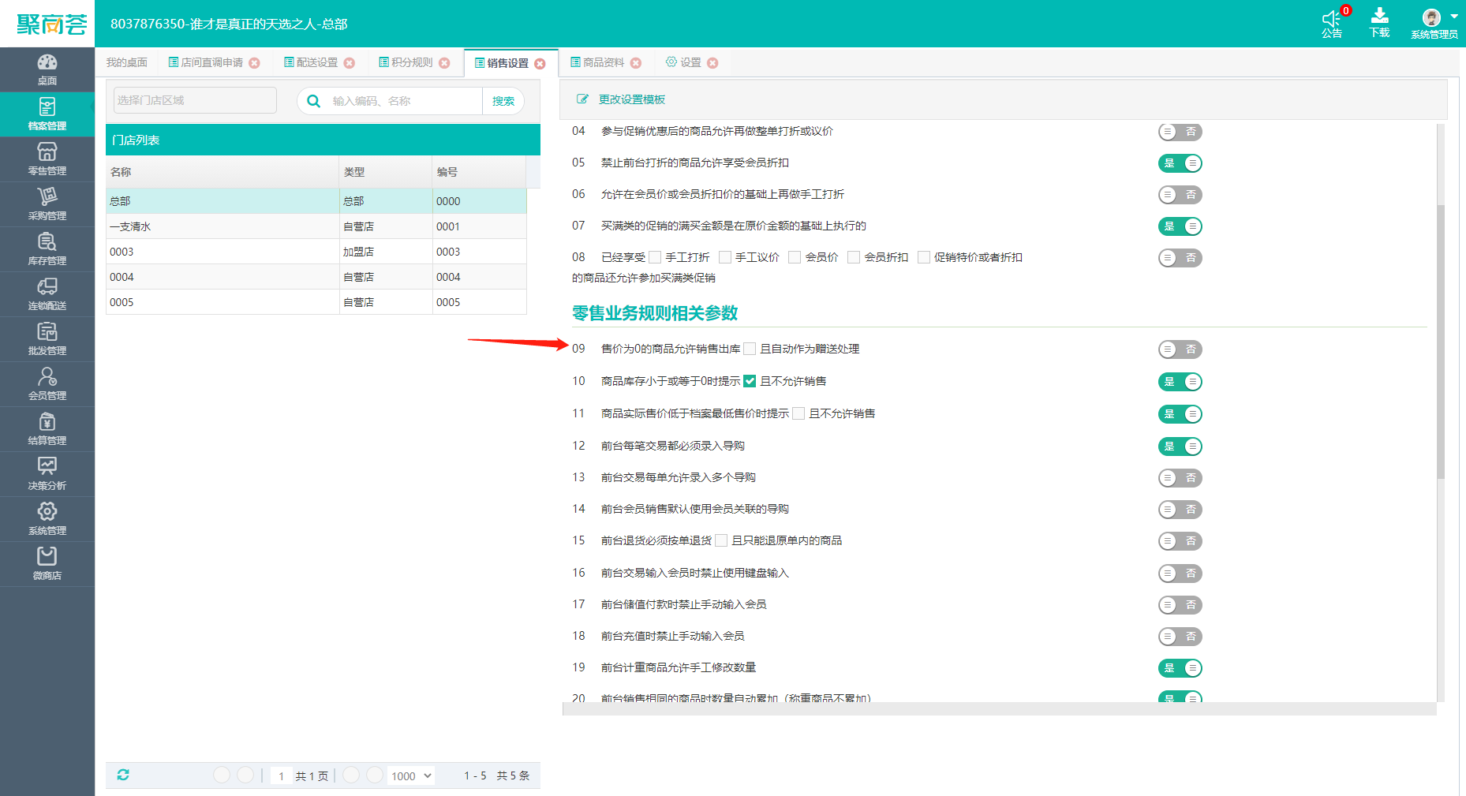Uncheck 且不允许销售 checkbox in rule 10
1466x796 pixels.
(x=750, y=381)
